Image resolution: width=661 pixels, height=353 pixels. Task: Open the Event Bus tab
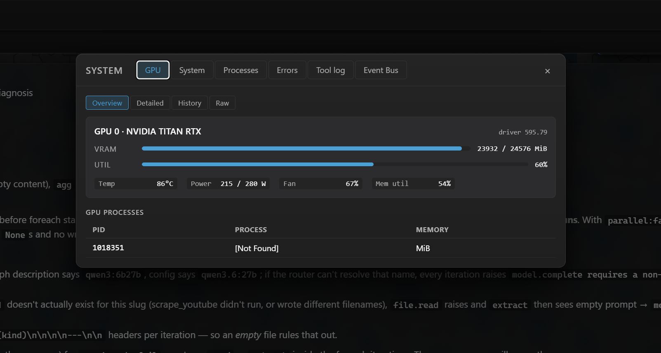381,70
